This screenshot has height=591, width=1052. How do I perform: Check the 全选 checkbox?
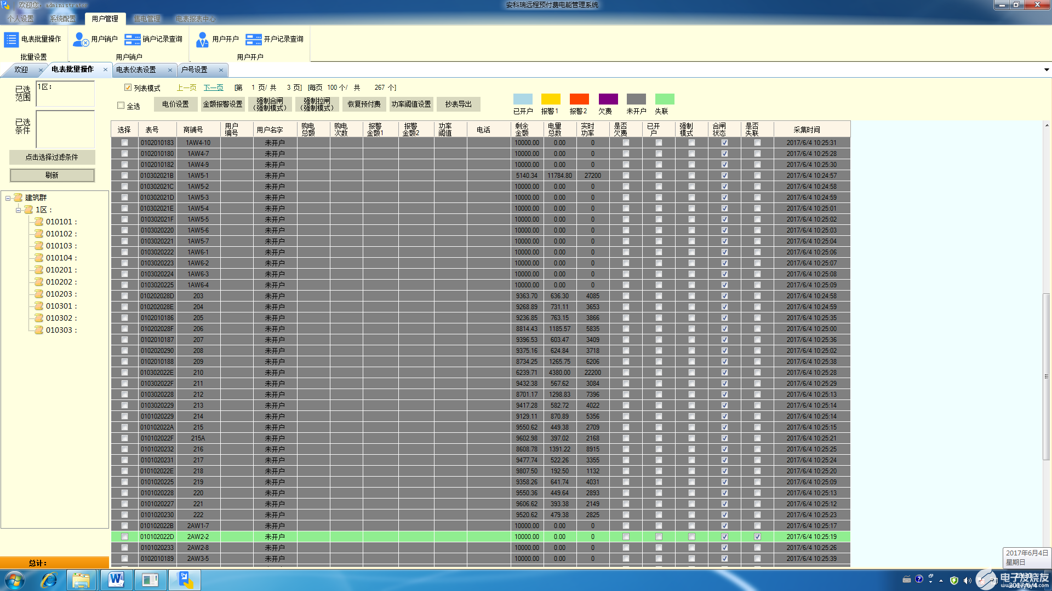(x=121, y=106)
